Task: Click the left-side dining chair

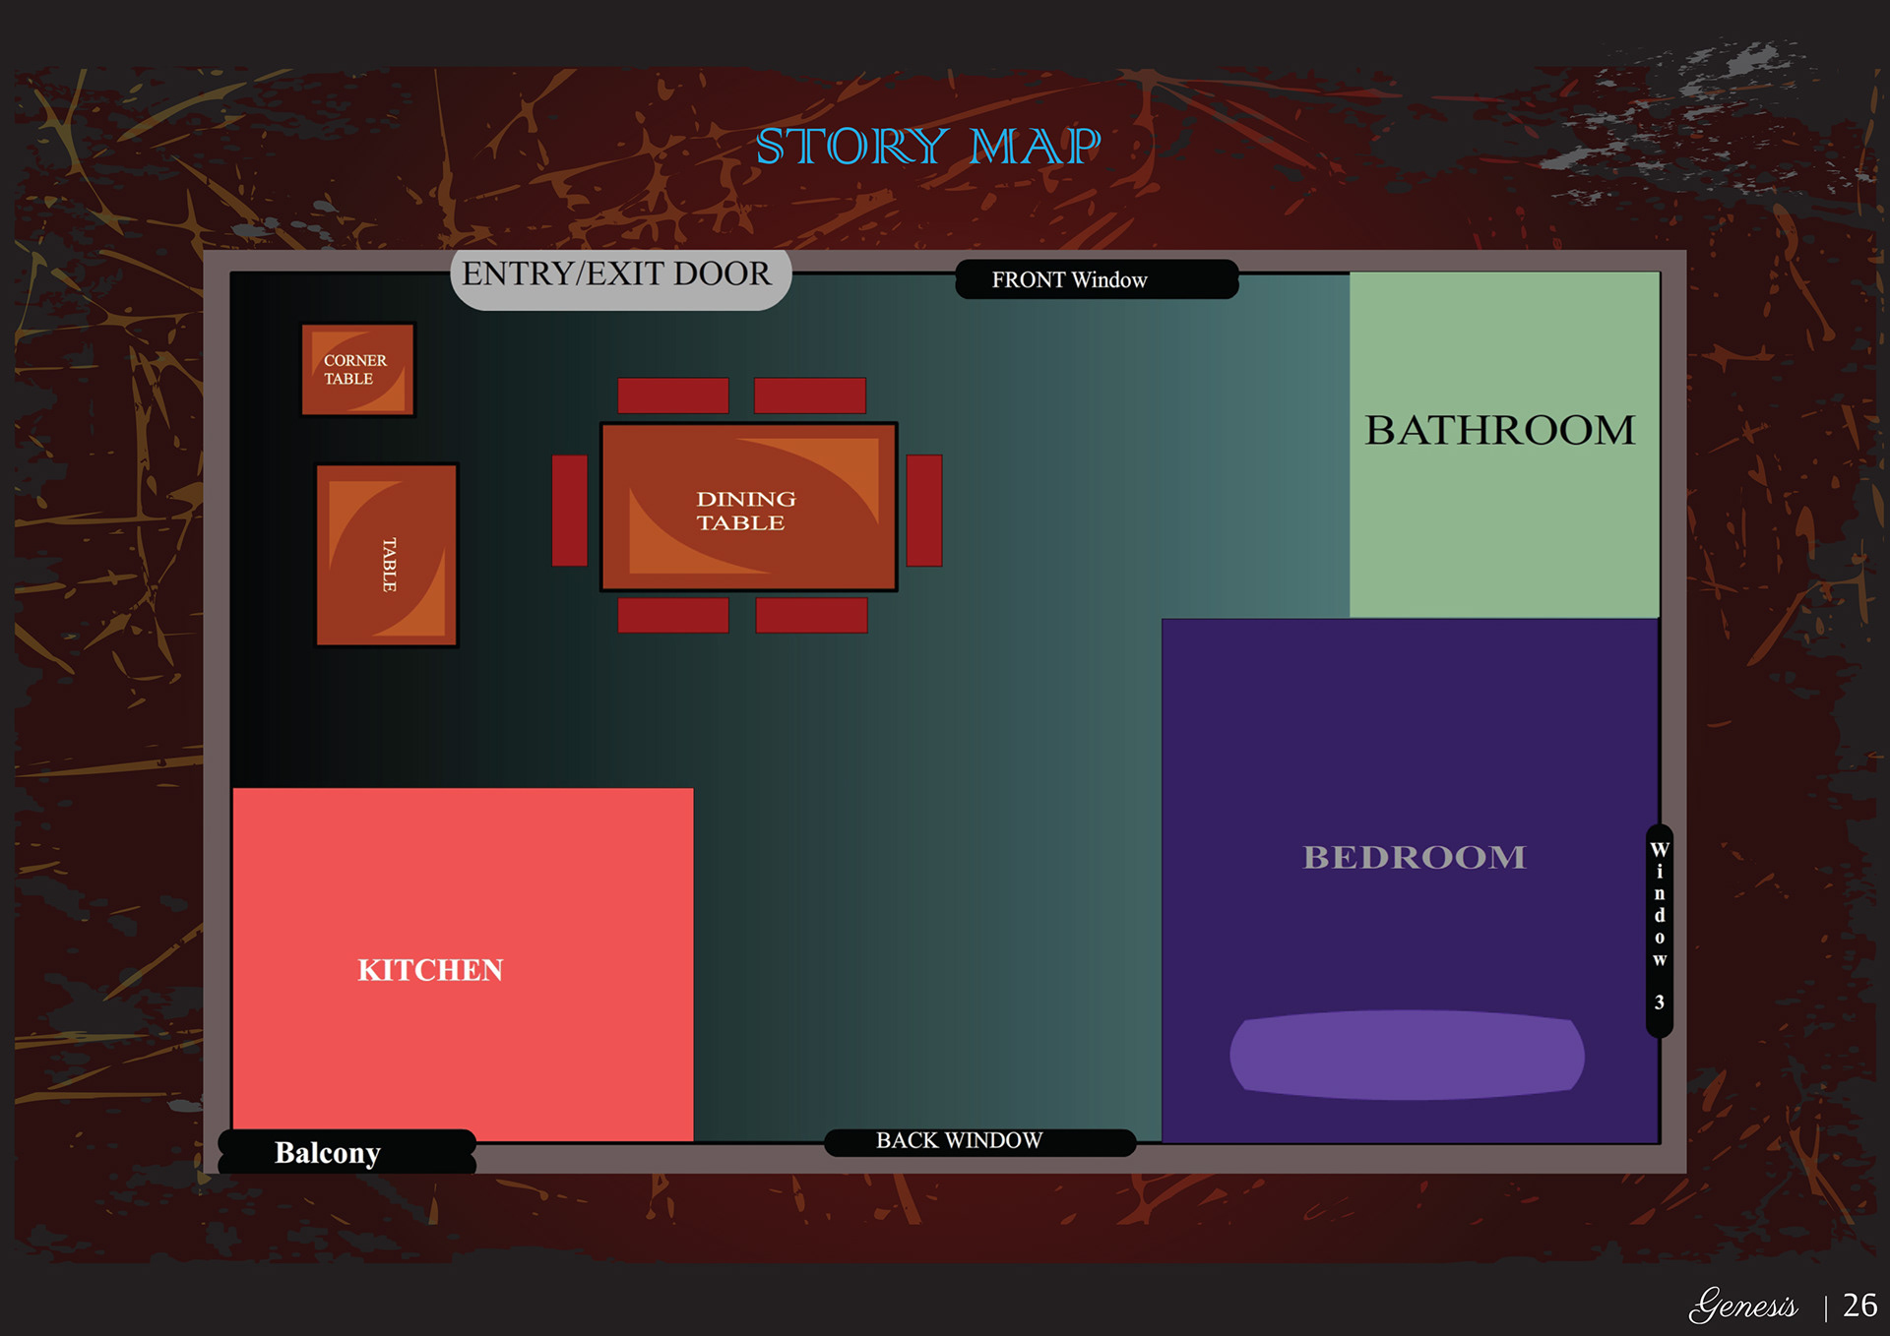Action: (569, 511)
